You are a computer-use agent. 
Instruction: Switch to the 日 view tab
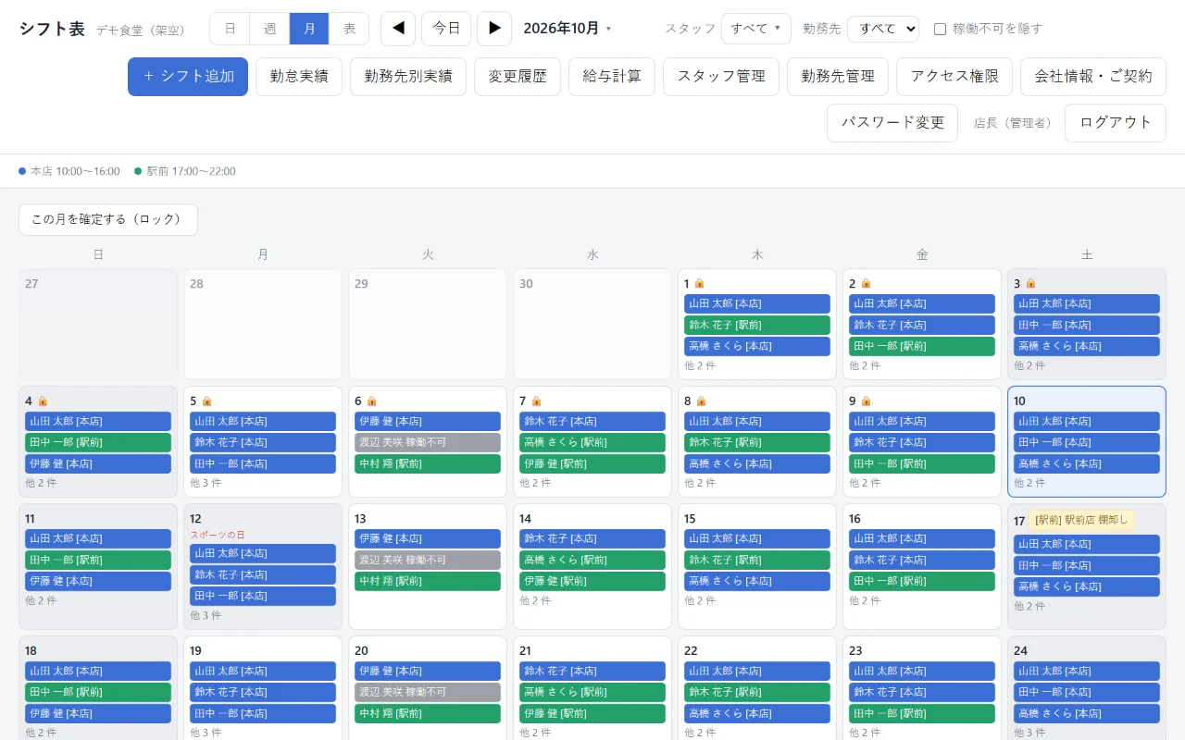(230, 29)
